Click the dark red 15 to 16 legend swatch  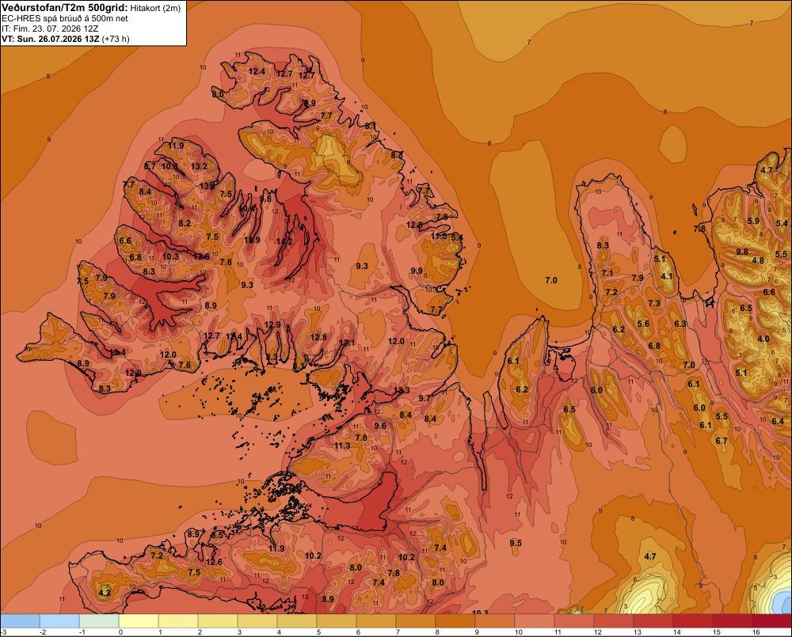point(733,620)
